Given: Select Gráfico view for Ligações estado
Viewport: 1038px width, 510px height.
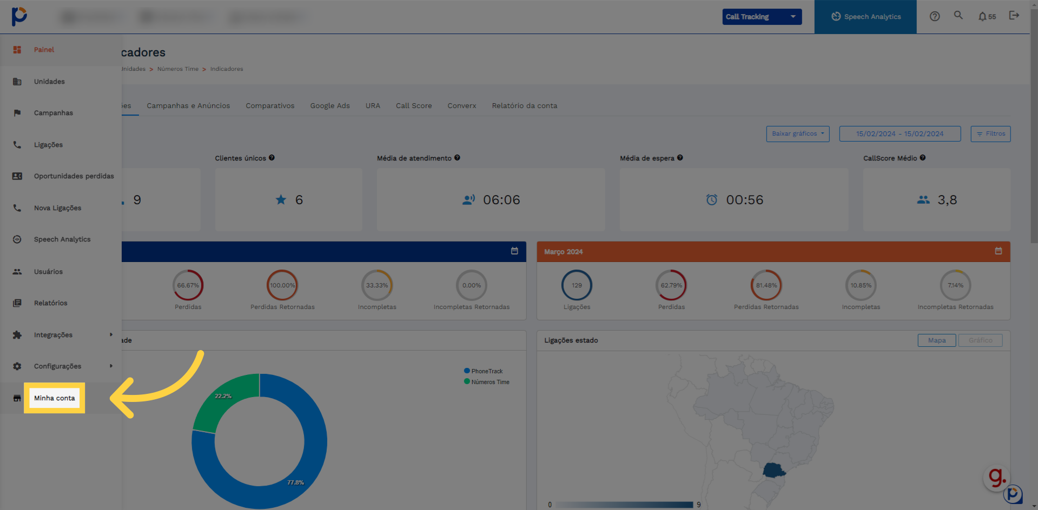Looking at the screenshot, I should tap(980, 340).
